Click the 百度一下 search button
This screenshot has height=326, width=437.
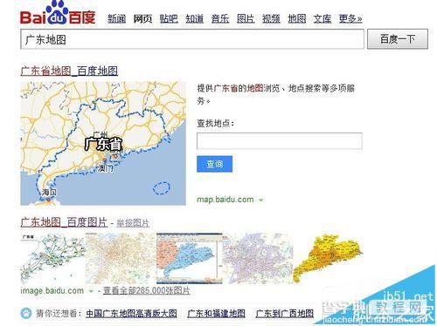click(398, 39)
